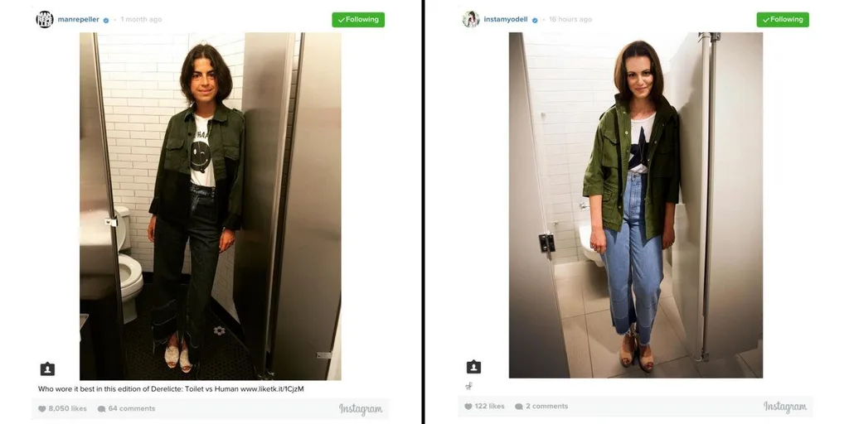This screenshot has height=424, width=849.
Task: Show tagged people on right photo
Action: 473,367
